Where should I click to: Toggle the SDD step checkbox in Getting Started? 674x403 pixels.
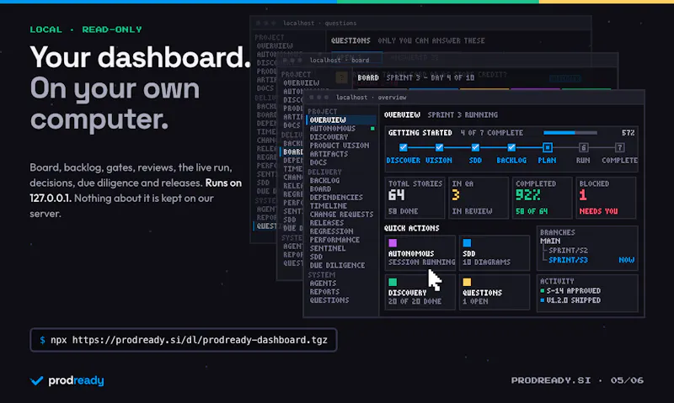475,147
